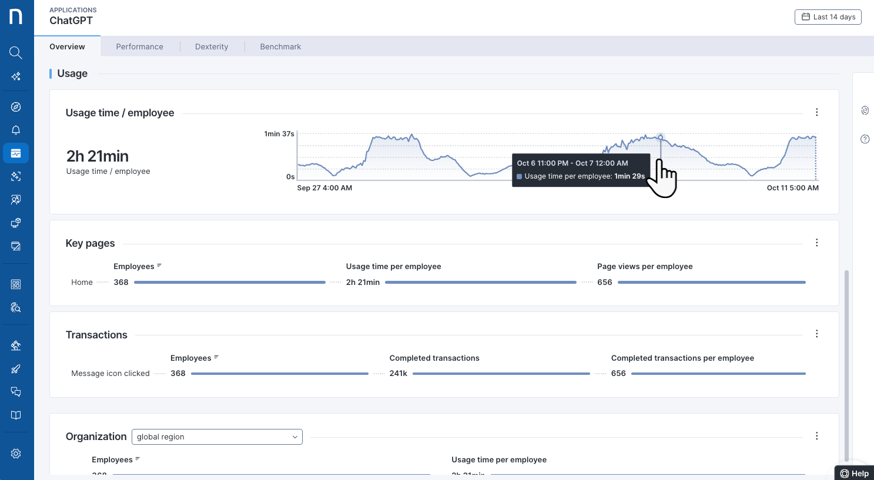Expand the global region dropdown

pyautogui.click(x=217, y=437)
